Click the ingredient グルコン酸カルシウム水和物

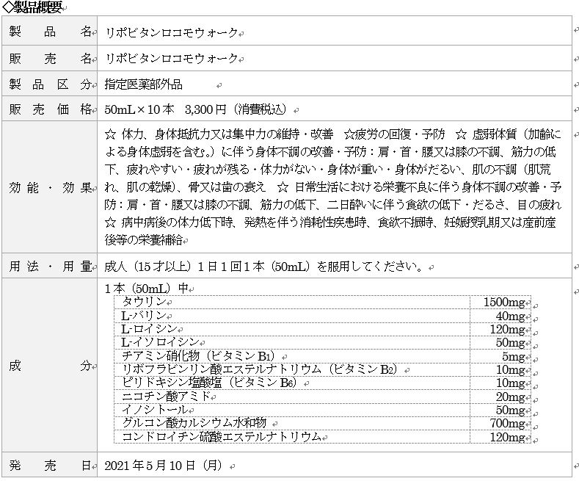pos(194,423)
